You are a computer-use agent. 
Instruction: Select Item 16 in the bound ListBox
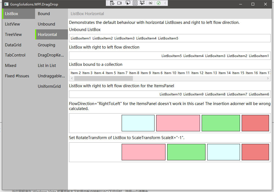point(252,73)
